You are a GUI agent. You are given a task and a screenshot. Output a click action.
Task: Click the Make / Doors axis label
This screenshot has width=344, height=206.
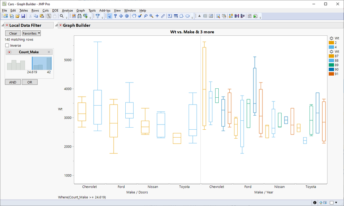coord(137,192)
